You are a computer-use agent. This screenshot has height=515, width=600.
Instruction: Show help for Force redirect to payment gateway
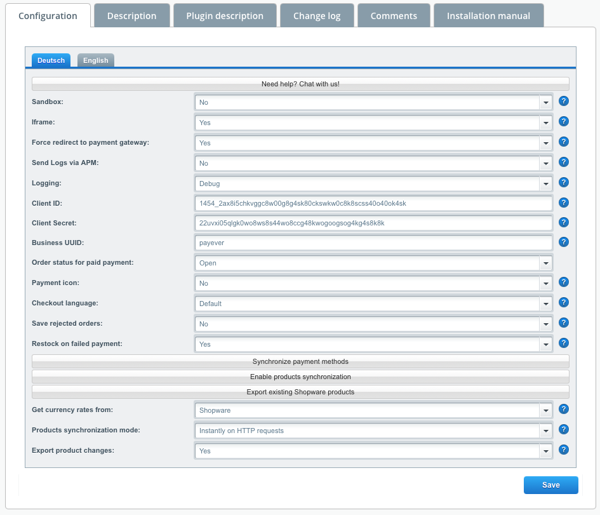[563, 142]
